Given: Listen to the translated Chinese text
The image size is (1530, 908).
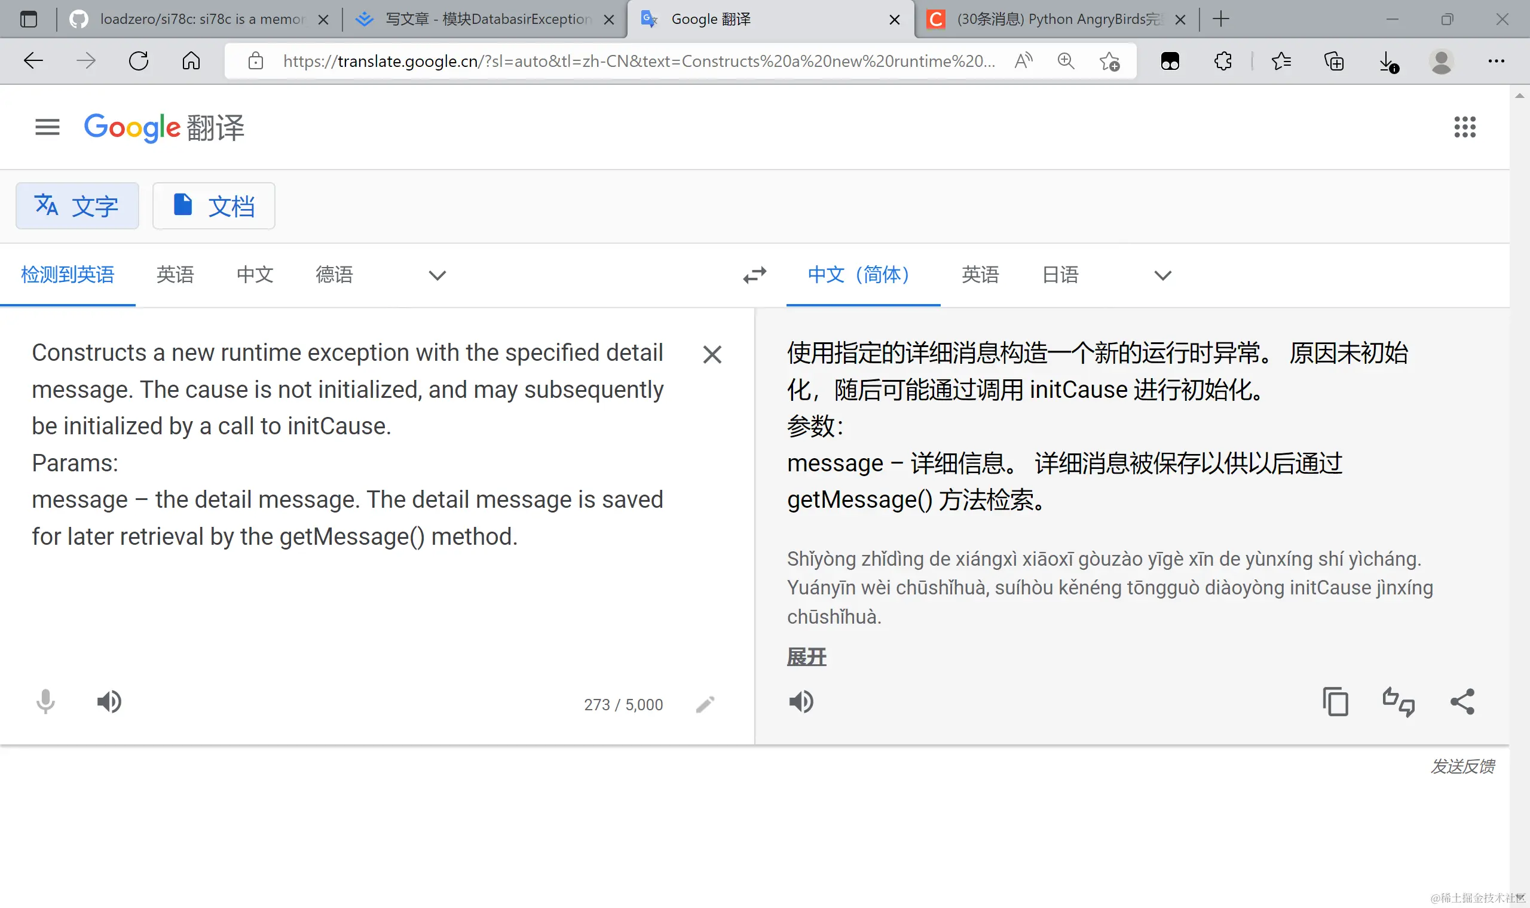Looking at the screenshot, I should 800,702.
